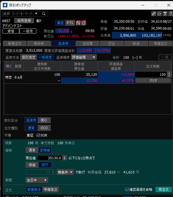
Task: Open 返済順序 評価益順 dropdown
Action: tap(84, 57)
